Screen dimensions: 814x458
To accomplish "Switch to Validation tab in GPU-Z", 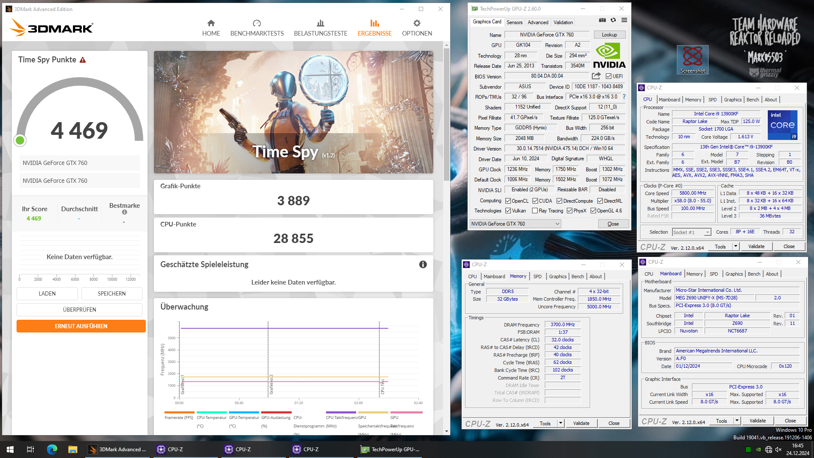I will pyautogui.click(x=563, y=22).
